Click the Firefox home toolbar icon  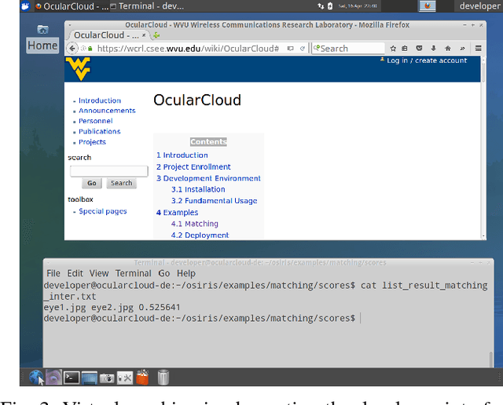(x=448, y=49)
